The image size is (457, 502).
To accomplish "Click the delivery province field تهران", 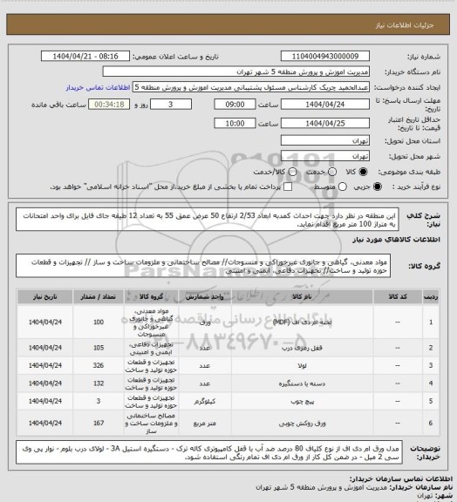I will point(325,140).
